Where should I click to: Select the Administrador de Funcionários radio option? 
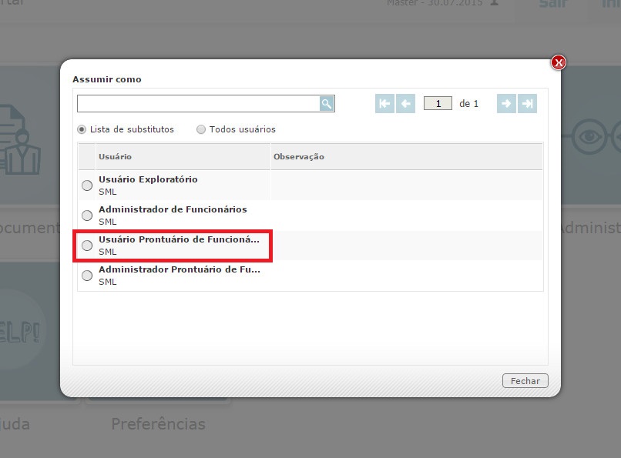[87, 216]
